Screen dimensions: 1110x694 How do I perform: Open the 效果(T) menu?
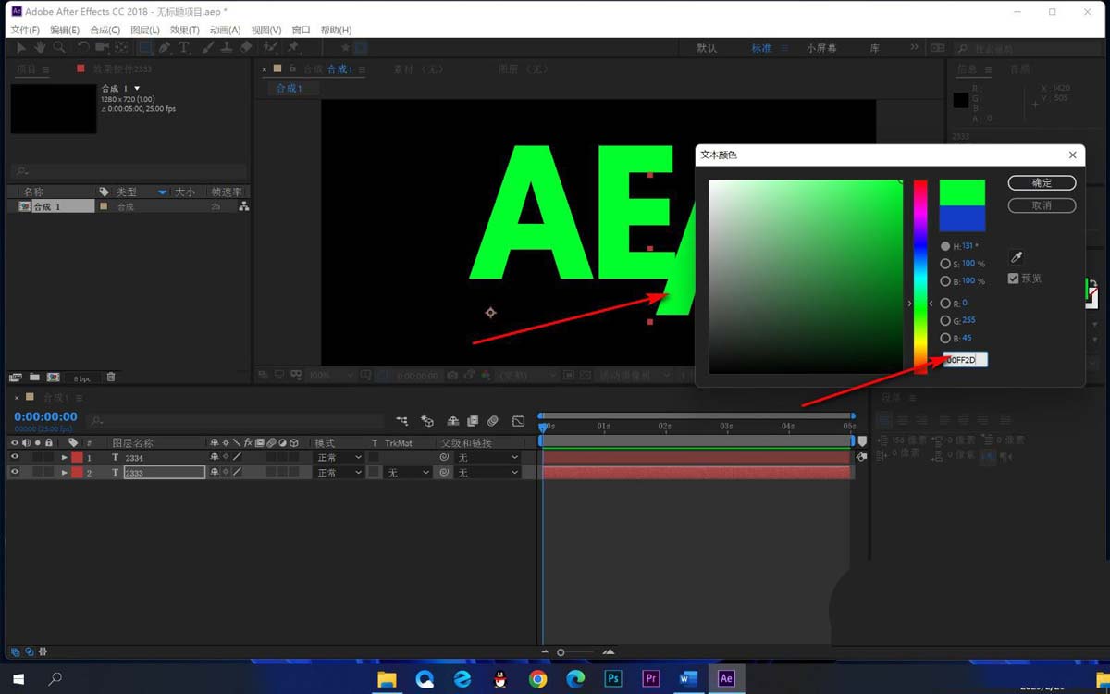186,30
